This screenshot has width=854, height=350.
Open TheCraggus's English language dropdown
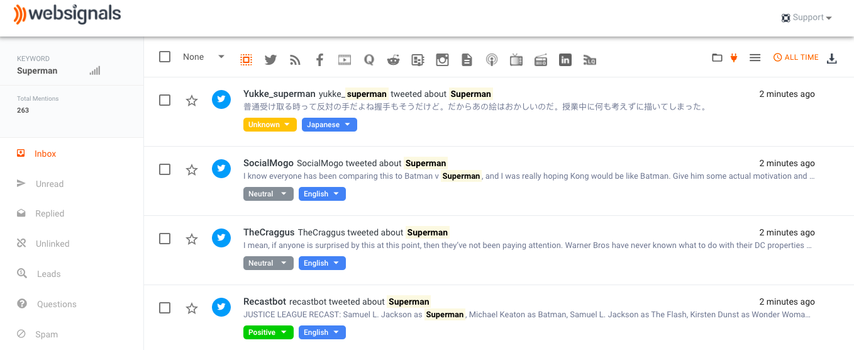click(x=322, y=263)
